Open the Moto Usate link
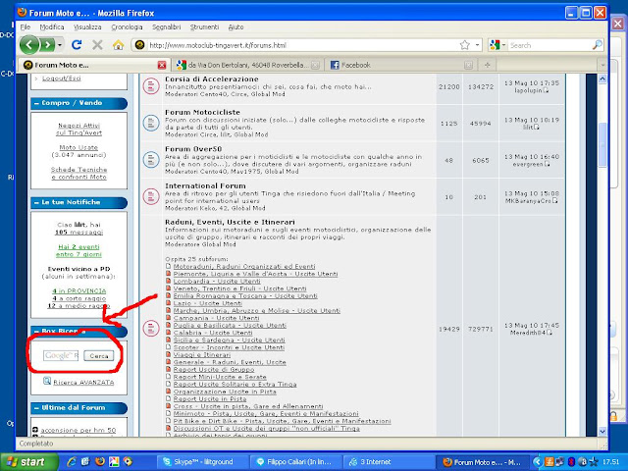 tap(78, 147)
